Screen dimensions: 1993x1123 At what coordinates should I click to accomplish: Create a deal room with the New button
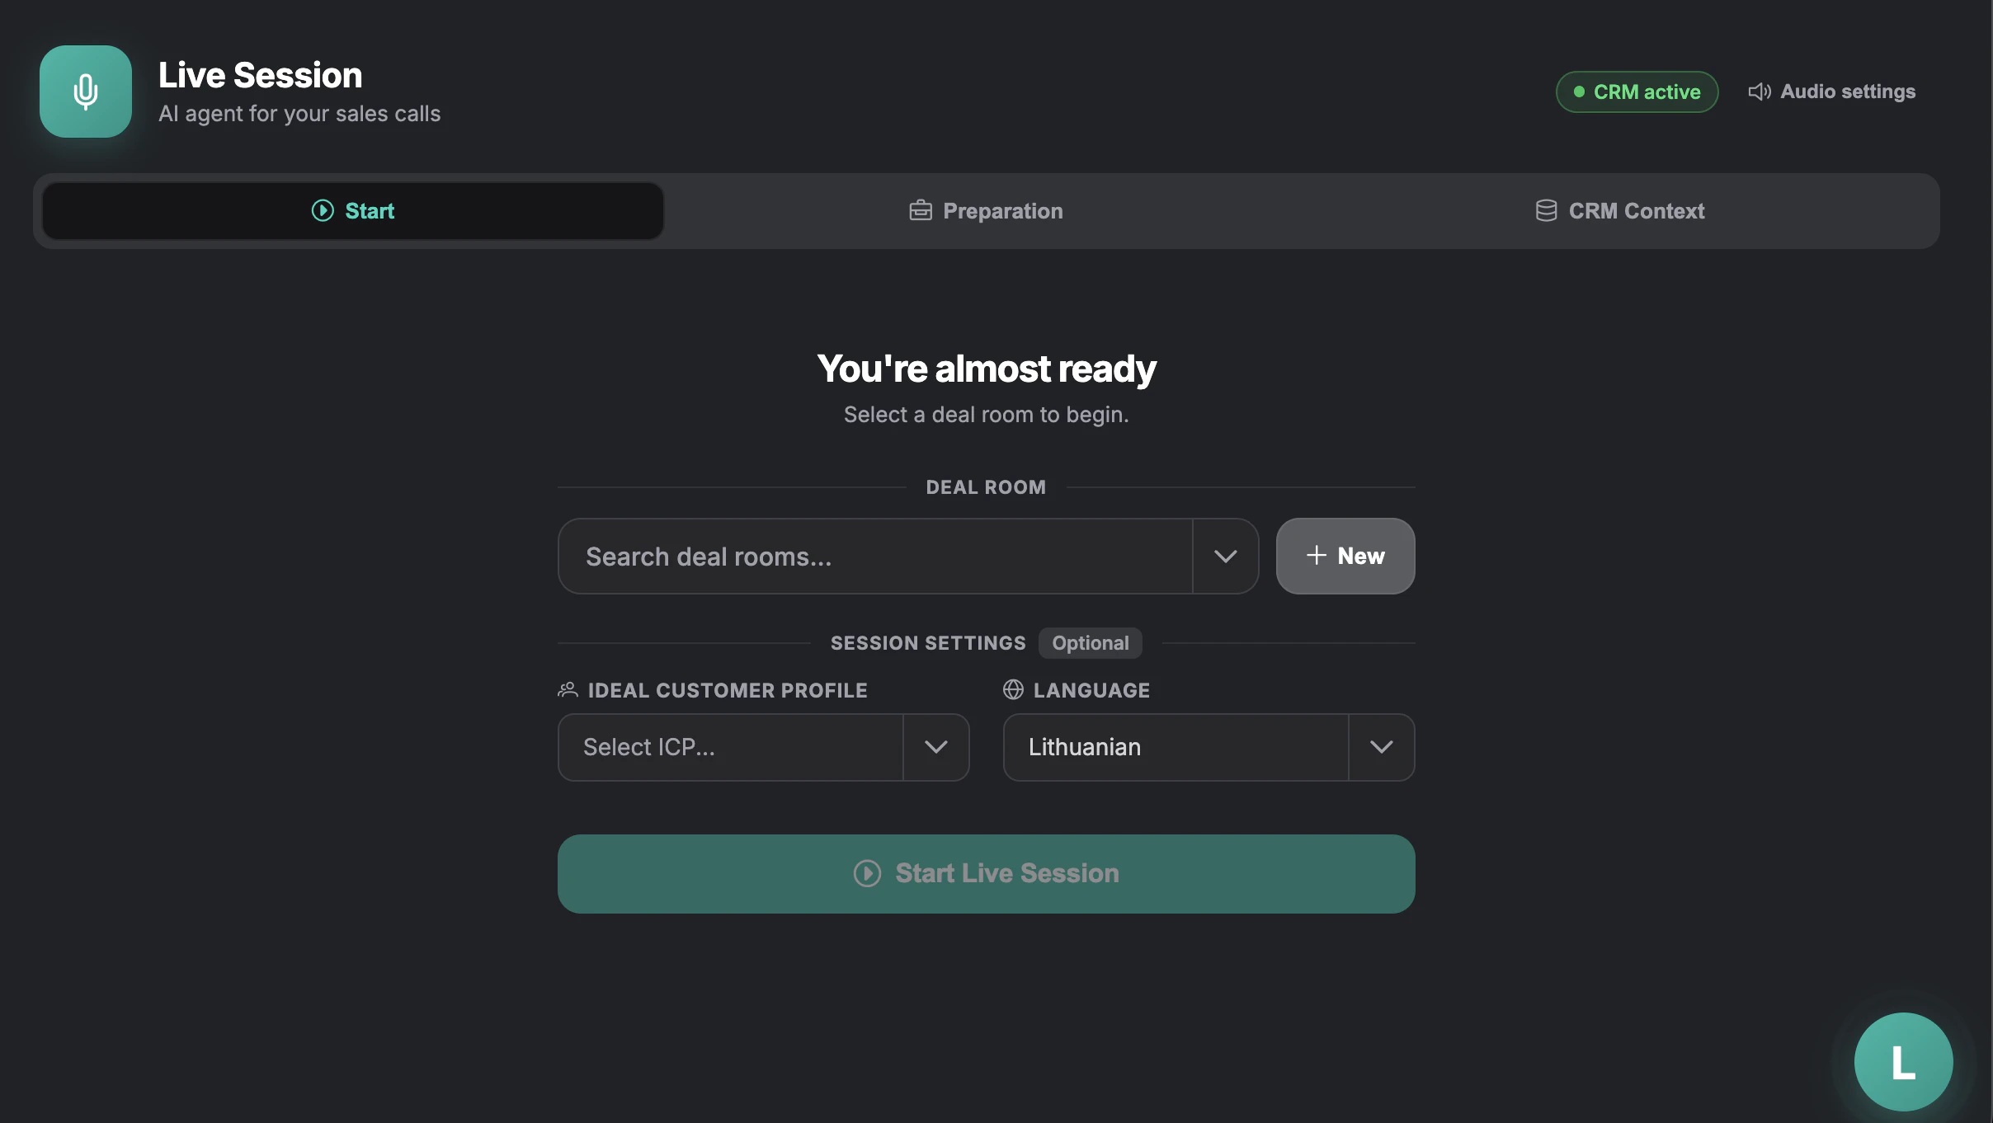click(1344, 556)
